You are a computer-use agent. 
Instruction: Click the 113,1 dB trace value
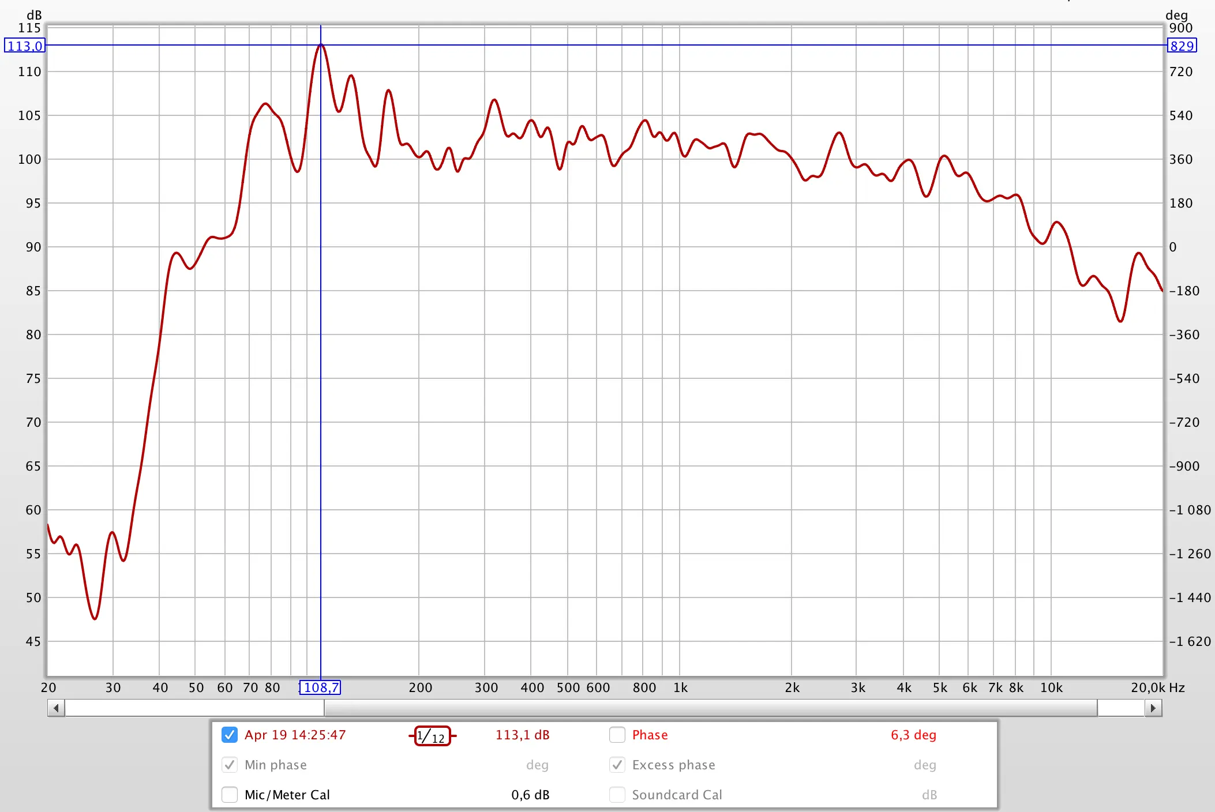pyautogui.click(x=522, y=735)
